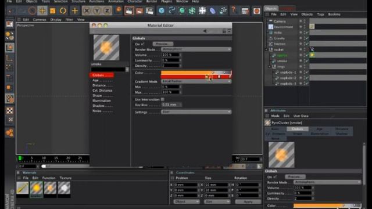The width and height of the screenshot is (372, 209).
Task: Click Apply button in Coordinates panel
Action: 248,201
